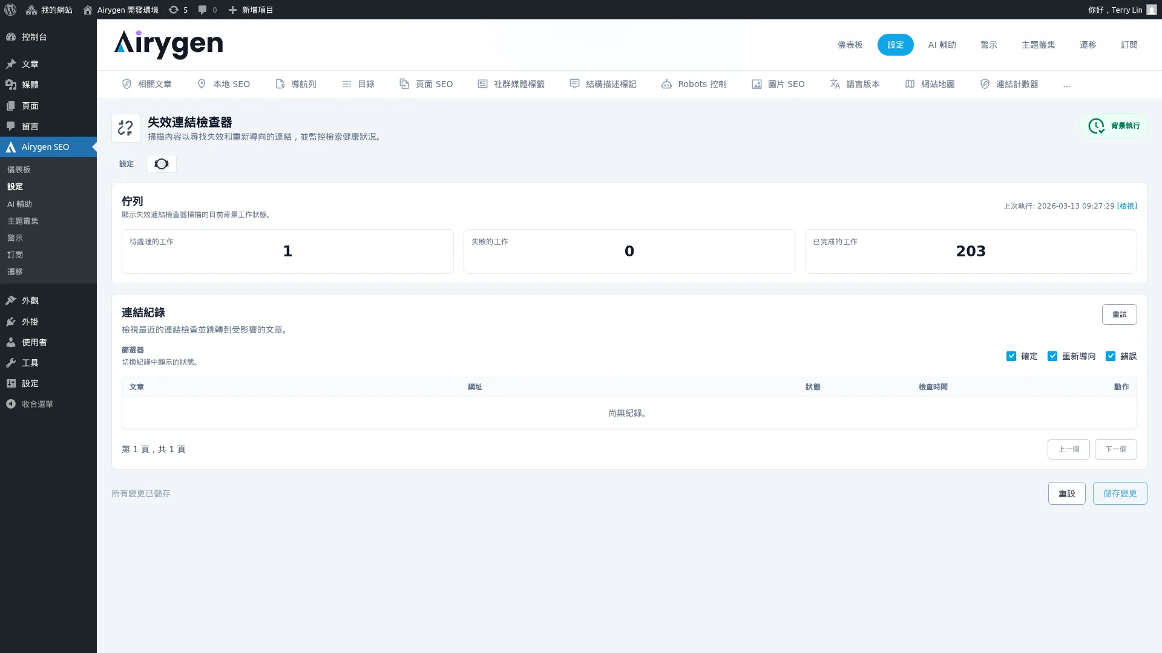
Task: Click 上一個 pagination button
Action: pos(1069,449)
